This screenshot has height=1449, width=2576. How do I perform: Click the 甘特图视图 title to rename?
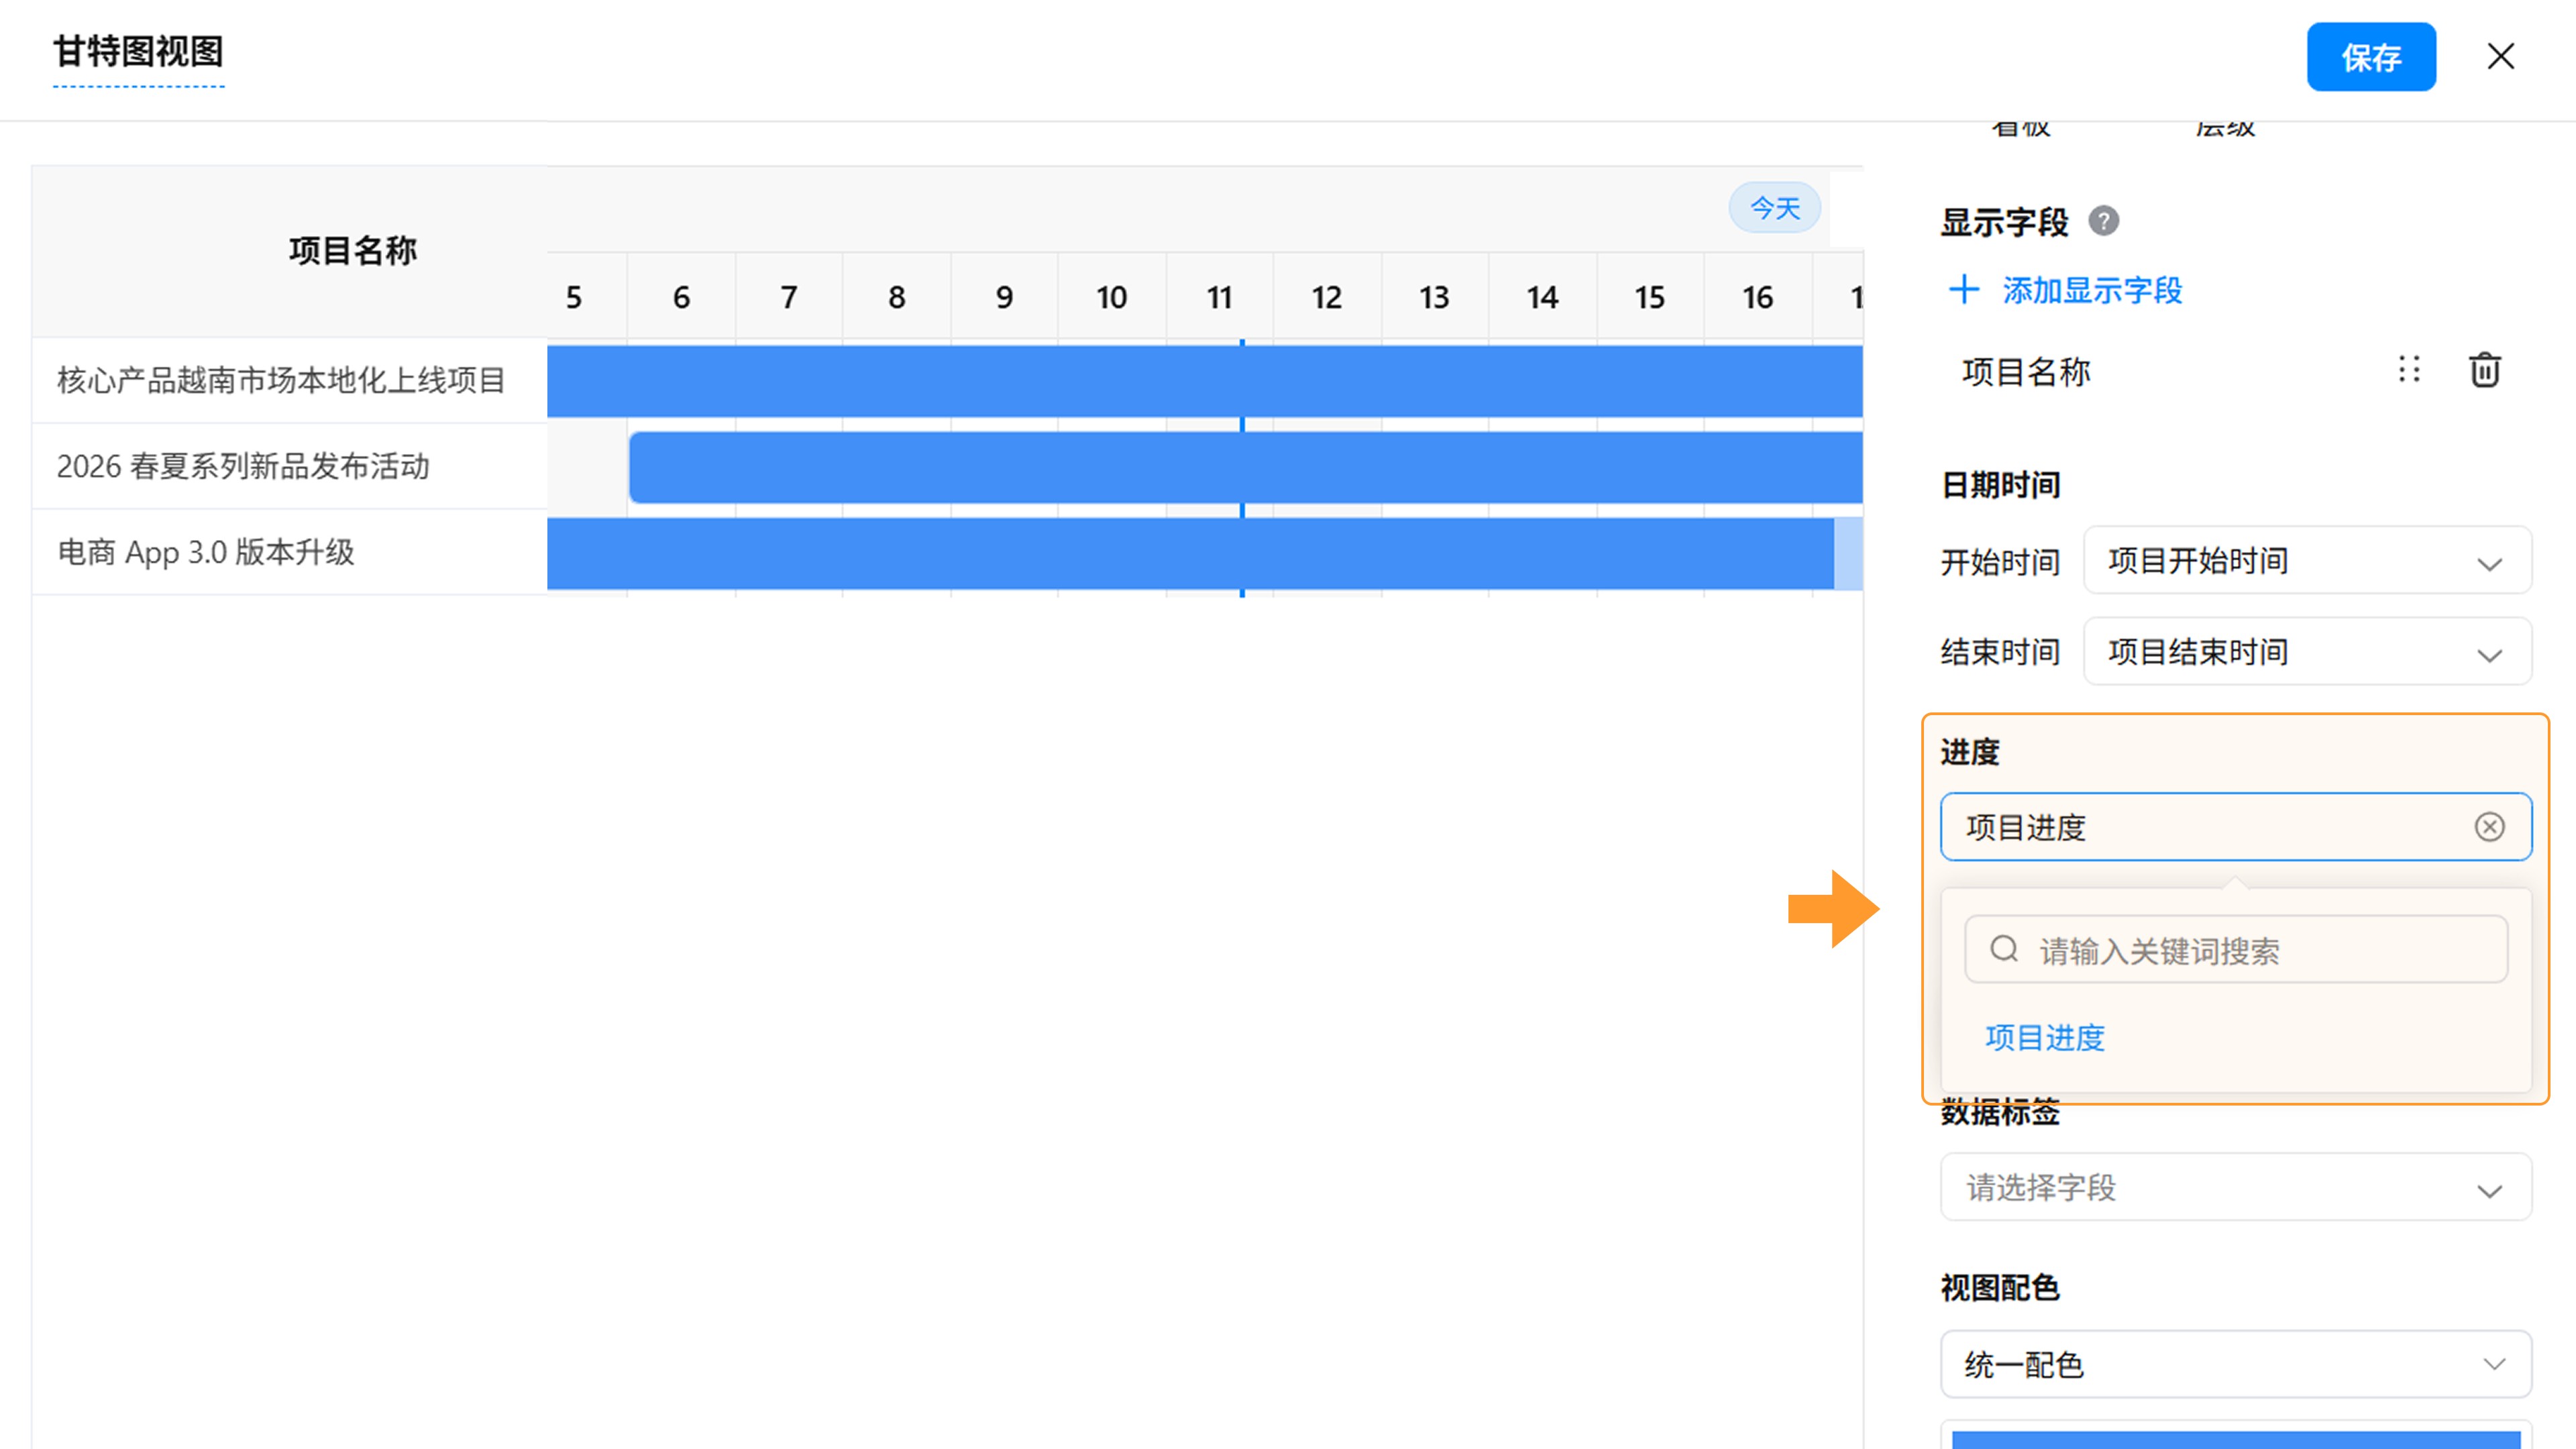[x=138, y=51]
